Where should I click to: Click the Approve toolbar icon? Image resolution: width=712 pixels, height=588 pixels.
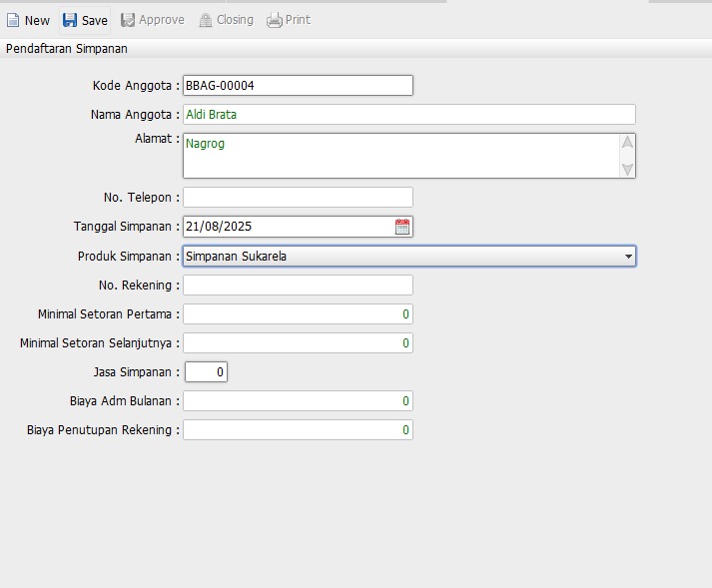pyautogui.click(x=128, y=20)
